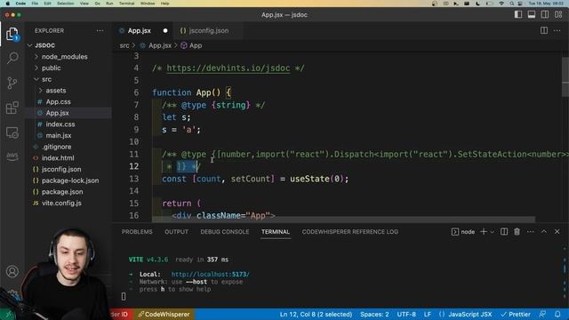Toggle bottom panel layout icon
The width and height of the screenshot is (569, 320).
pyautogui.click(x=532, y=14)
